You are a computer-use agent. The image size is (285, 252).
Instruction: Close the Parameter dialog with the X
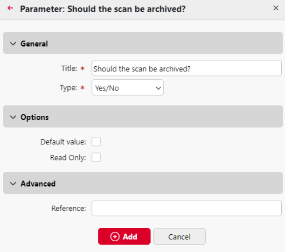pos(276,8)
